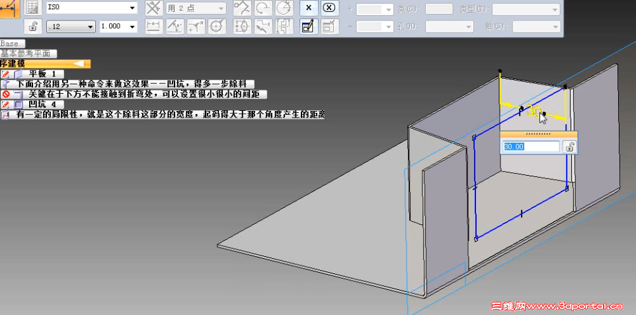Click the coordinate dimension icon
Viewport: 636px width, 315px height.
pyautogui.click(x=196, y=27)
